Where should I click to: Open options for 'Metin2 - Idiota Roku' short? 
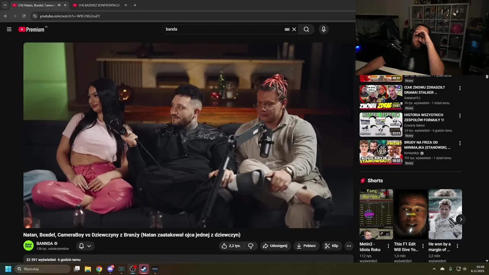(x=389, y=246)
